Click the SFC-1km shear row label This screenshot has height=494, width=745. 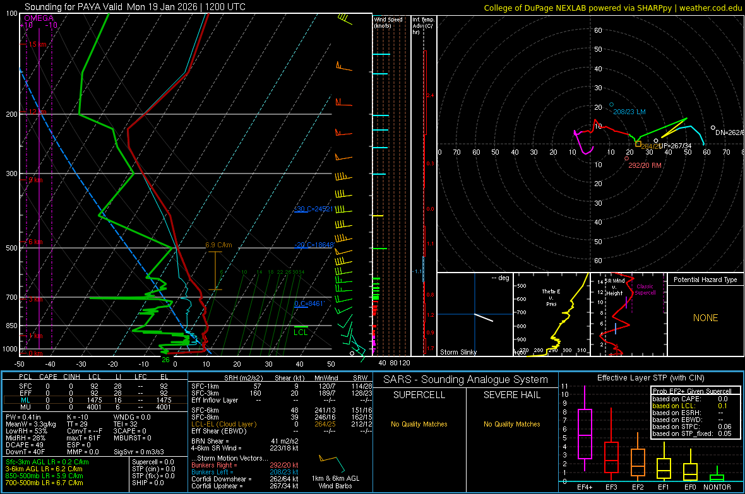coord(205,386)
